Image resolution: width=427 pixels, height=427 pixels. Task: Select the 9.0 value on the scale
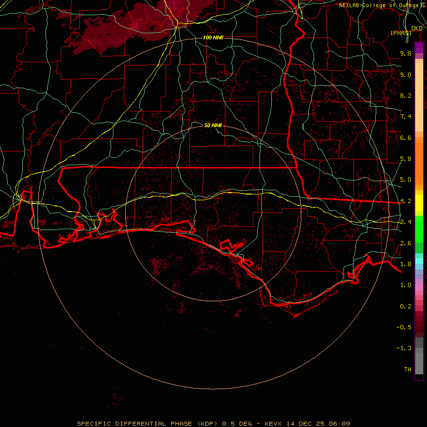[x=406, y=74]
